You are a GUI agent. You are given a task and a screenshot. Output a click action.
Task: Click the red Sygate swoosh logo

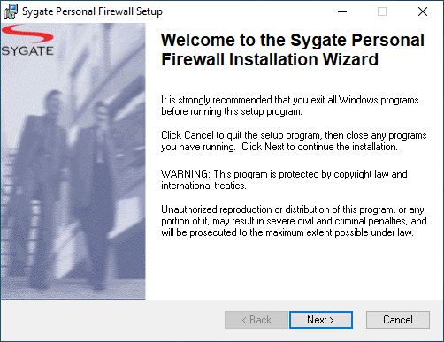pyautogui.click(x=27, y=34)
